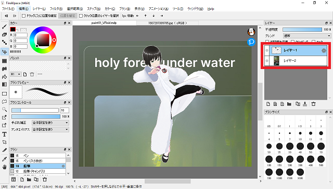Select the Dot tool
This screenshot has width=333, height=189.
[x=4, y=42]
